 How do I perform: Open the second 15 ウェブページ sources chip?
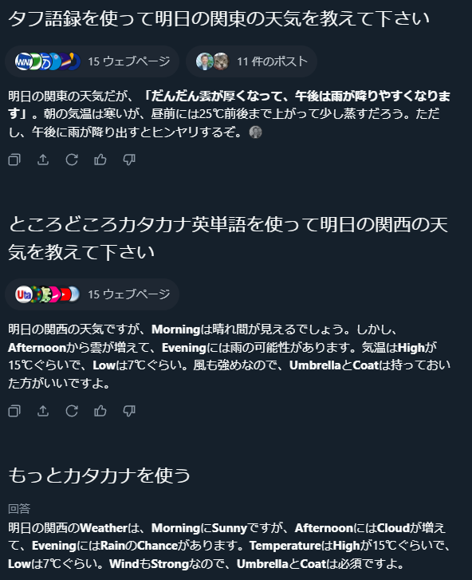92,294
